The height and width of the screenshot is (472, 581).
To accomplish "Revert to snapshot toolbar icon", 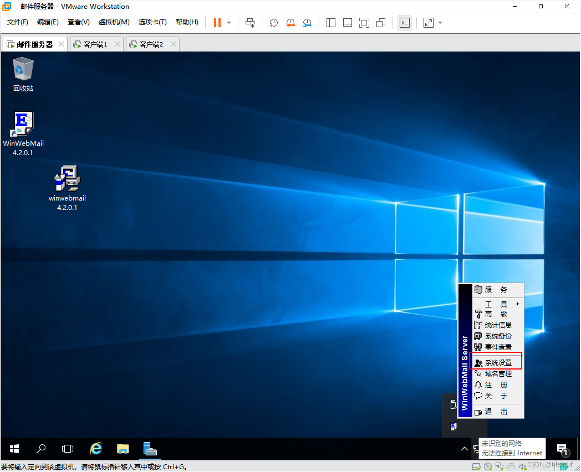I will pyautogui.click(x=290, y=23).
